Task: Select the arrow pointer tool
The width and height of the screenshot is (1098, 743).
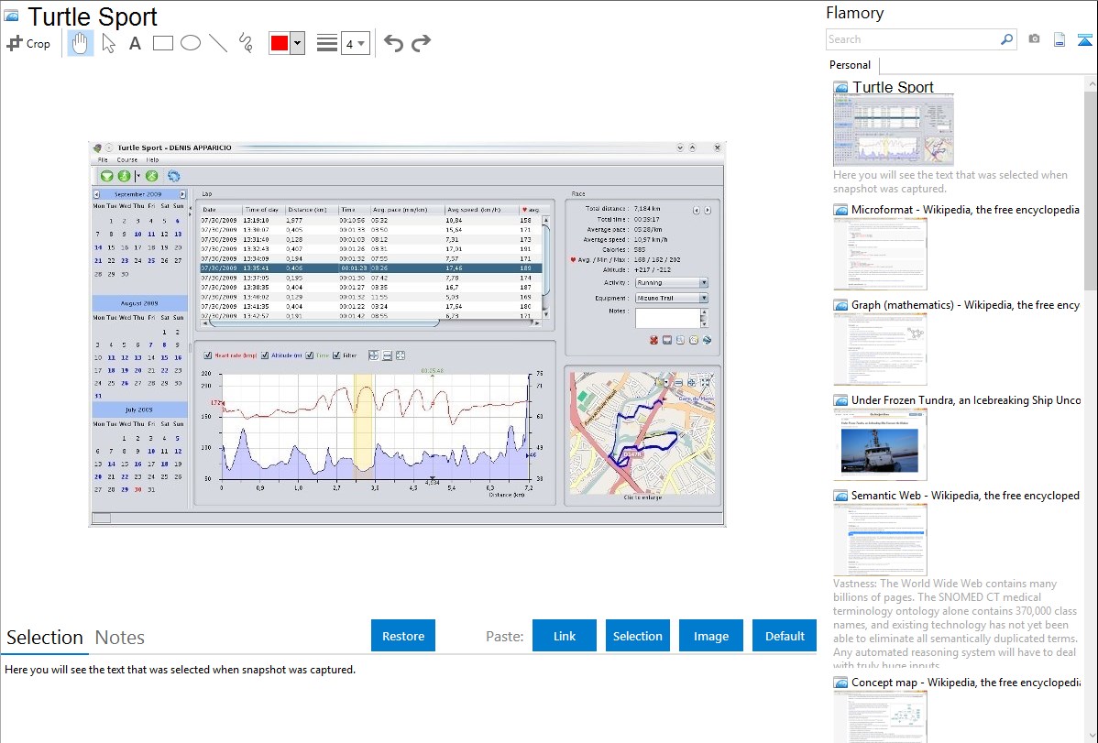Action: click(x=108, y=43)
